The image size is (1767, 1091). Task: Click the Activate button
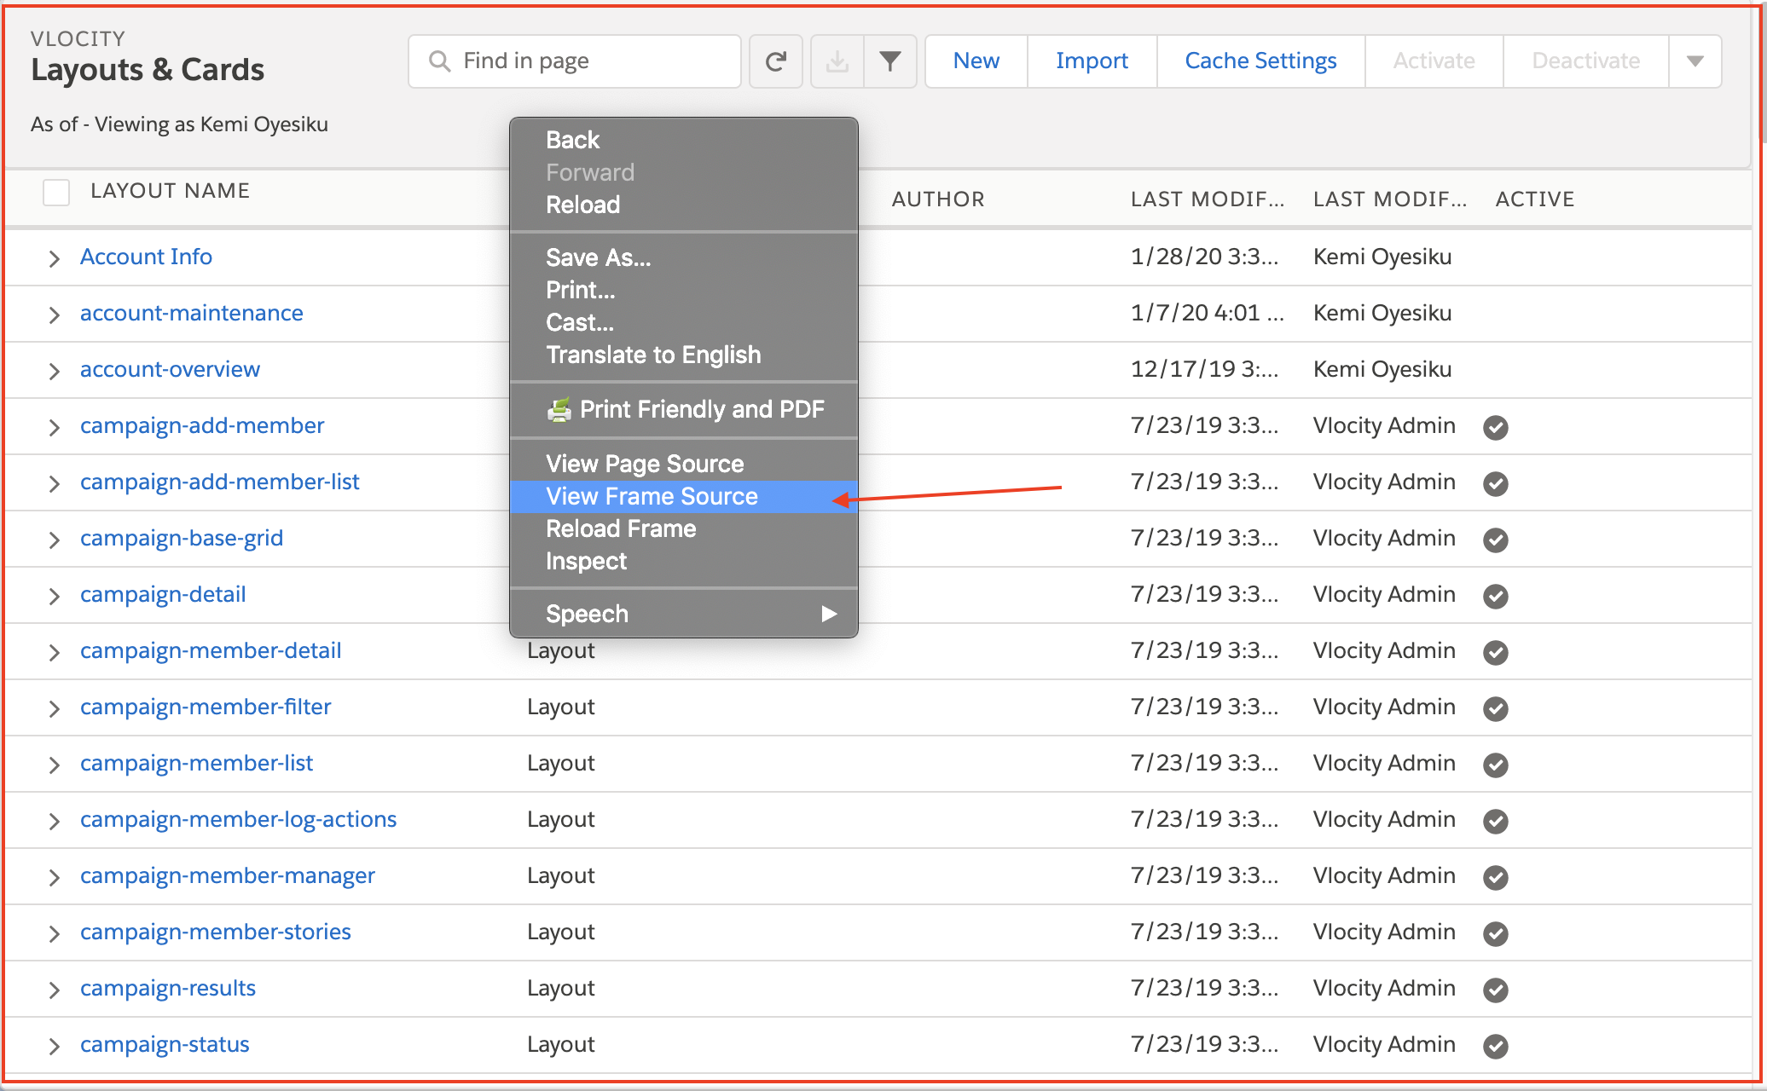click(x=1434, y=61)
